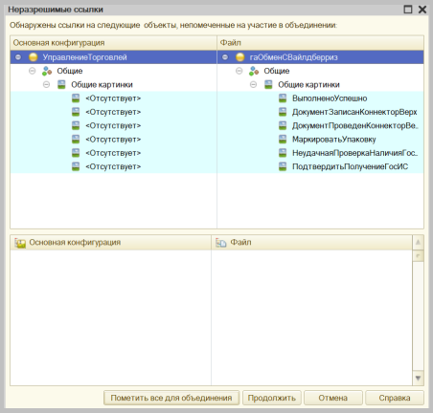Viewport: 433px width, 413px height.
Task: Close the Неразрешимые ссылки dialog
Action: (x=422, y=10)
